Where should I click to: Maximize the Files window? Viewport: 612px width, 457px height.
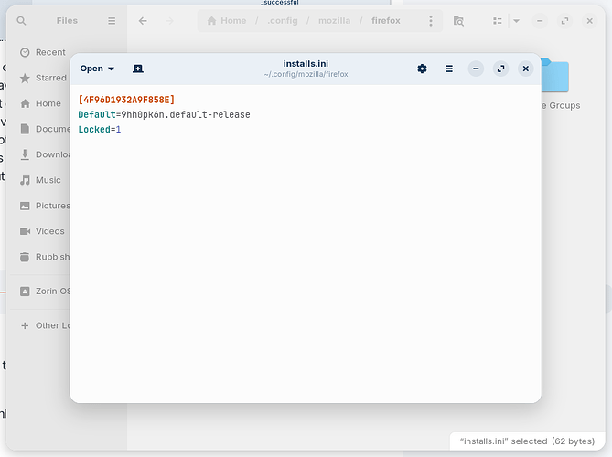pyautogui.click(x=564, y=21)
